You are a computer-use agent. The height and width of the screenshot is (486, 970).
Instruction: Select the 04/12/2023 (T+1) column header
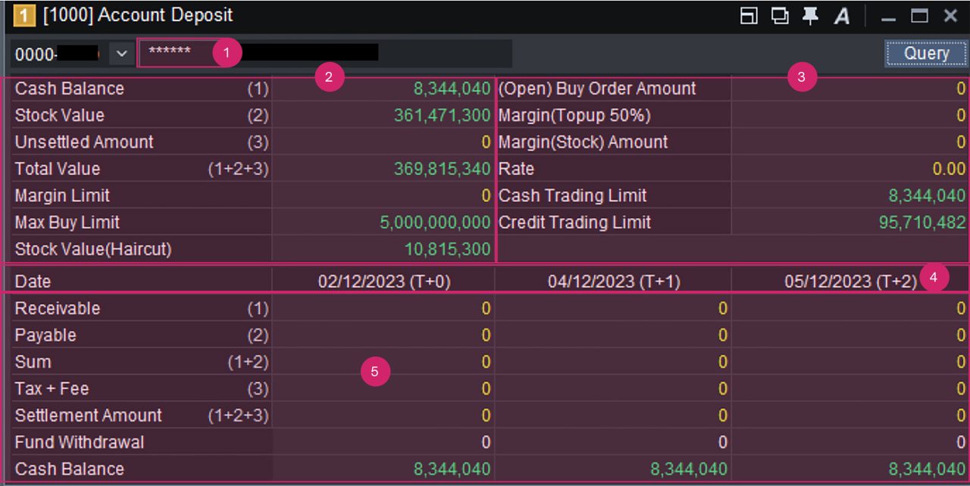click(x=613, y=282)
